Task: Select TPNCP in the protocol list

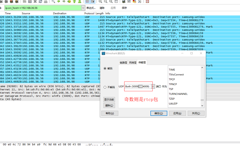Action: coord(173,84)
